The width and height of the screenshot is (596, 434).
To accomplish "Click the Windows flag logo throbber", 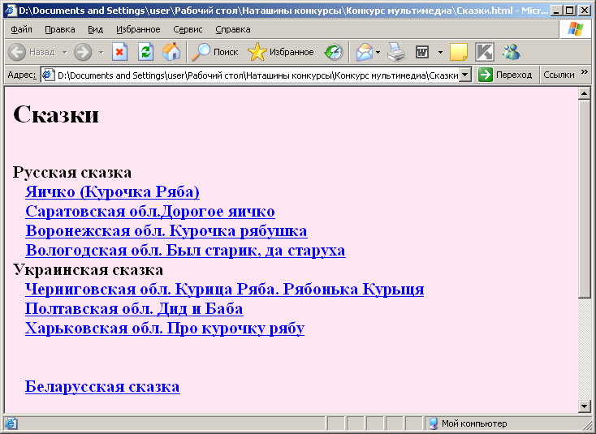I will click(x=575, y=29).
